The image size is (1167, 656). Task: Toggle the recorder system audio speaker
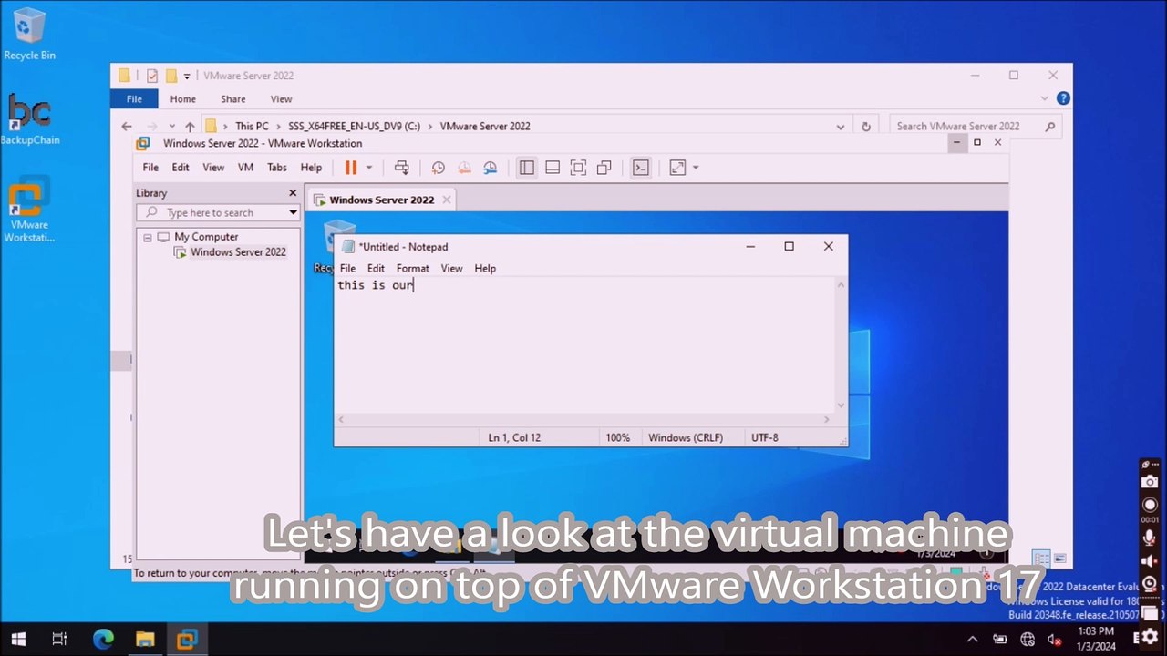1150,562
